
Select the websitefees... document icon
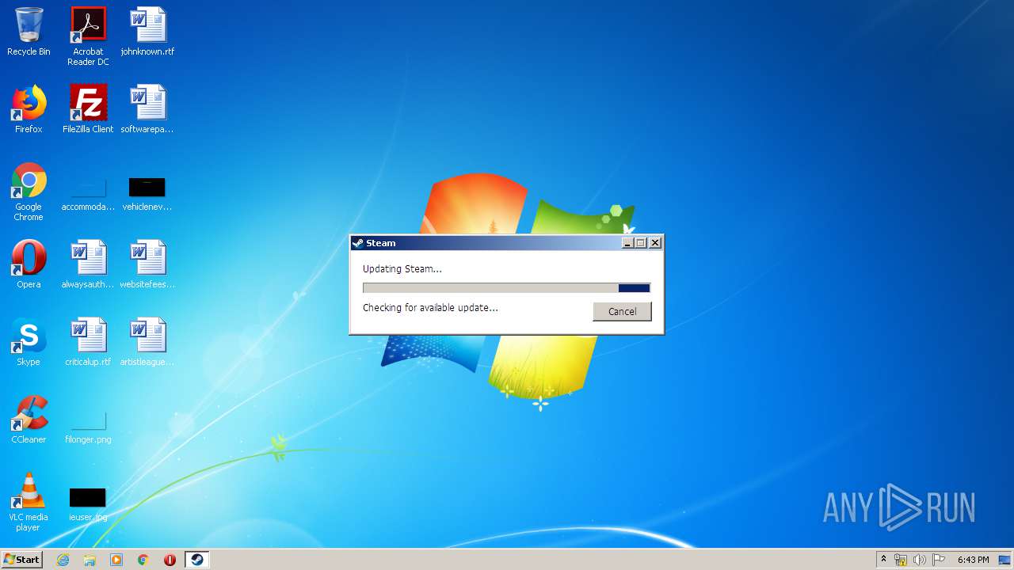pos(147,264)
